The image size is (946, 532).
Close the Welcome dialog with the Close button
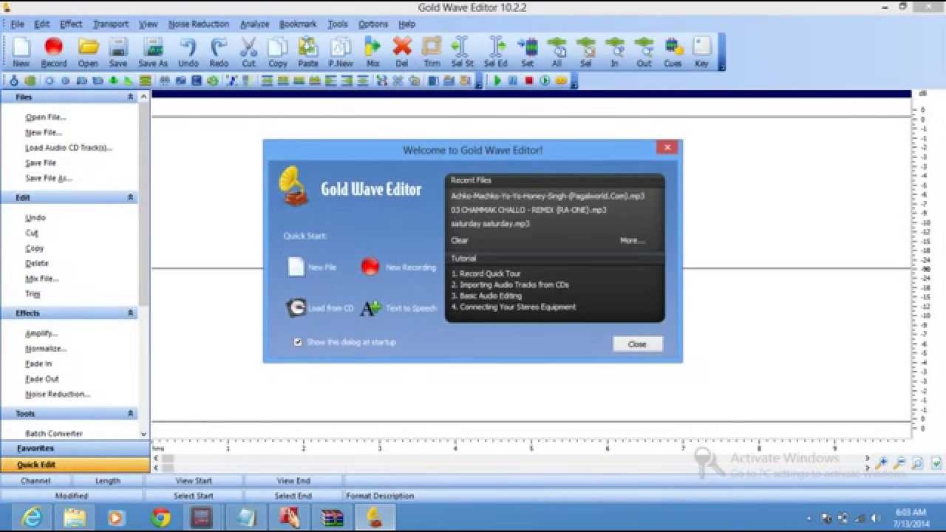tap(637, 344)
